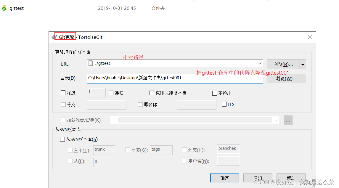Screen dimensions: 339x188
Task: Click the from-revision field showing 0
Action: click(x=104, y=162)
